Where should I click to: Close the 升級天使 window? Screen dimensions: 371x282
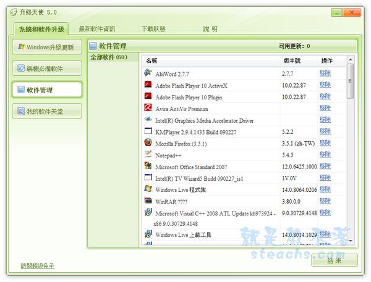click(352, 12)
